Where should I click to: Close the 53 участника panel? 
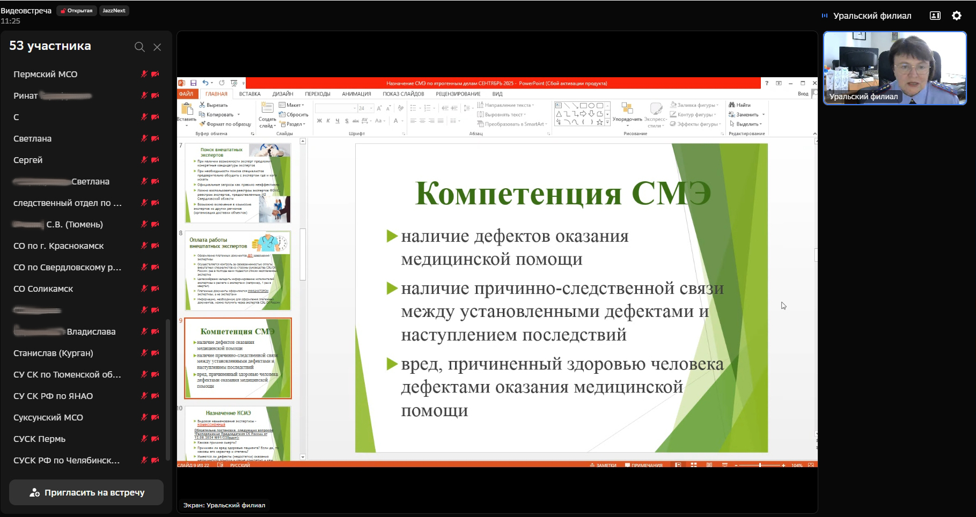coord(157,47)
